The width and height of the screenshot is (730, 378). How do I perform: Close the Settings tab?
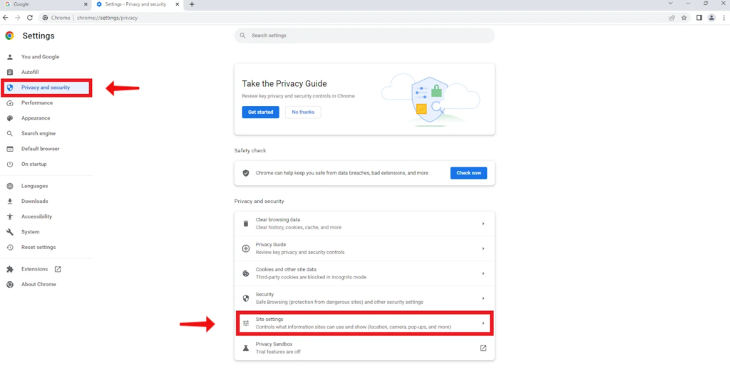(177, 4)
